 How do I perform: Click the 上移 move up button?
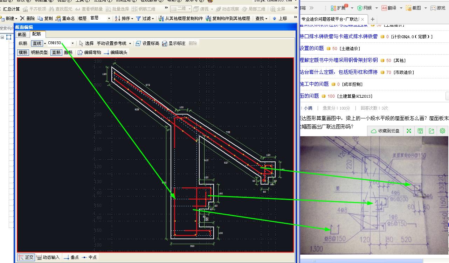(x=280, y=18)
